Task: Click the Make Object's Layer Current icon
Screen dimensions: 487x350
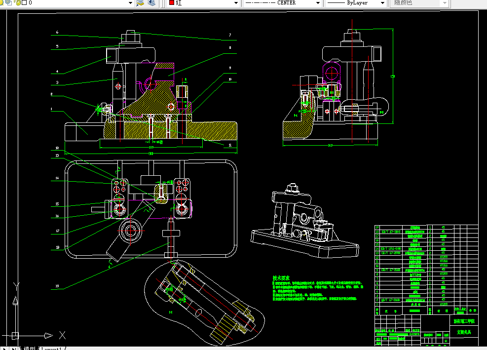Action: point(140,3)
